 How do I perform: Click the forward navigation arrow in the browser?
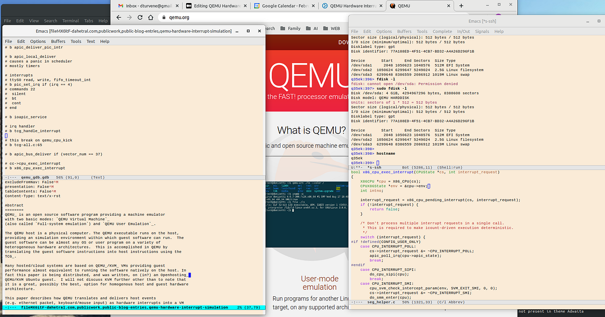coord(130,17)
